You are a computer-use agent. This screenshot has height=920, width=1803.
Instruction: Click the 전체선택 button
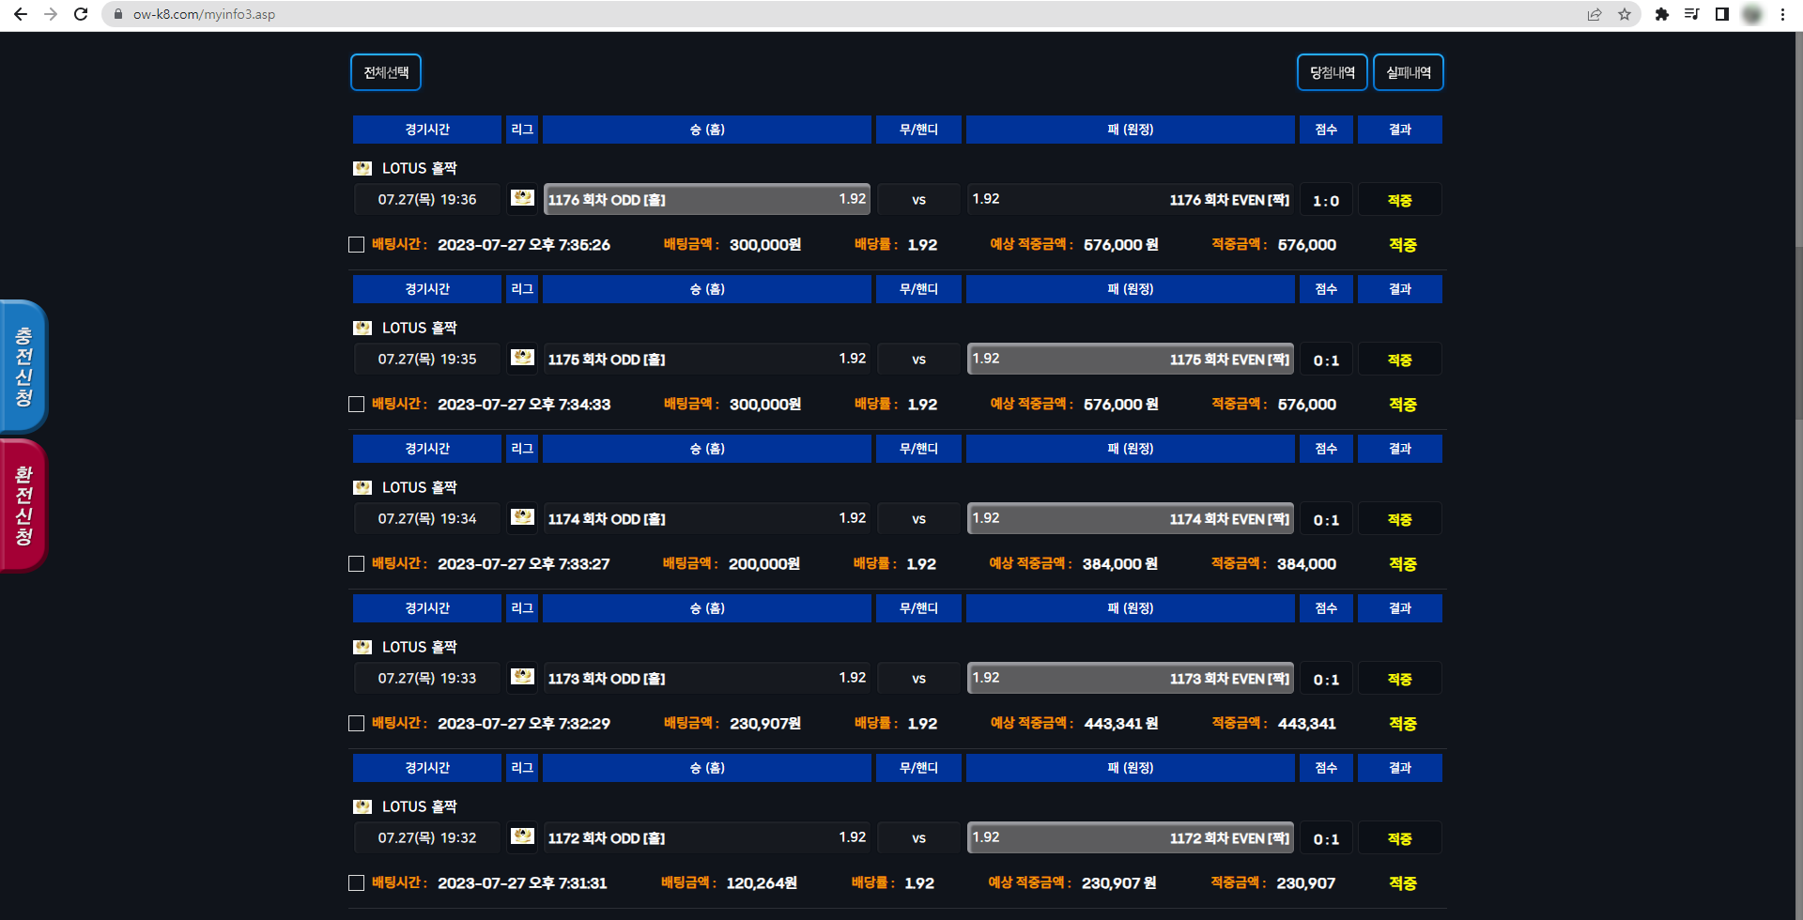[386, 72]
